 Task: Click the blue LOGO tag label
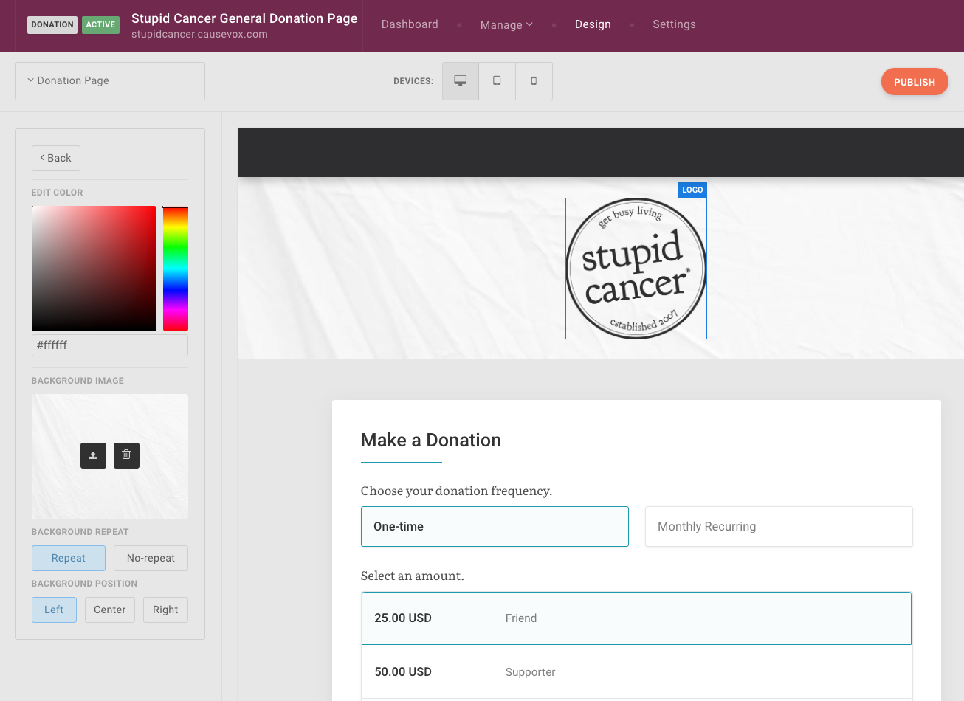tap(692, 190)
